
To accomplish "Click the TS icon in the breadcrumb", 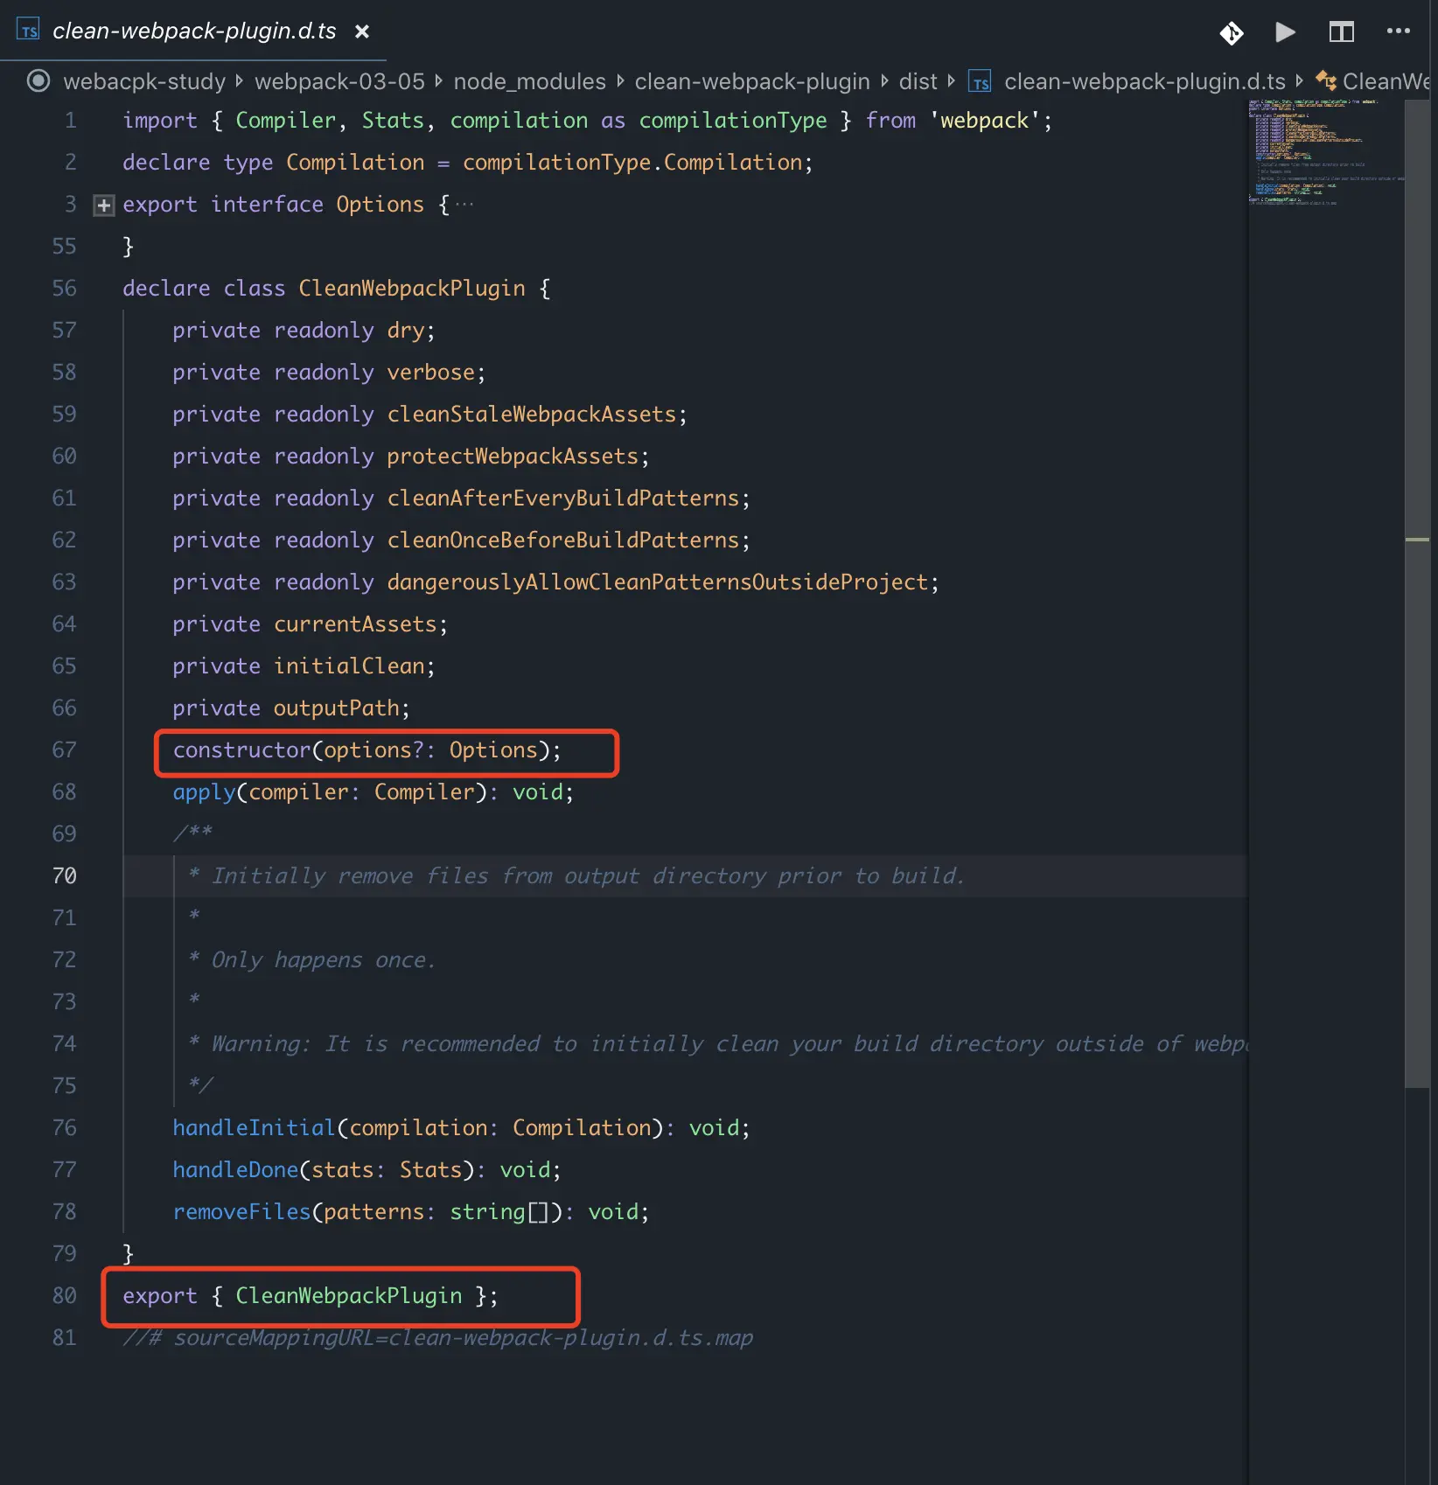I will (x=980, y=82).
